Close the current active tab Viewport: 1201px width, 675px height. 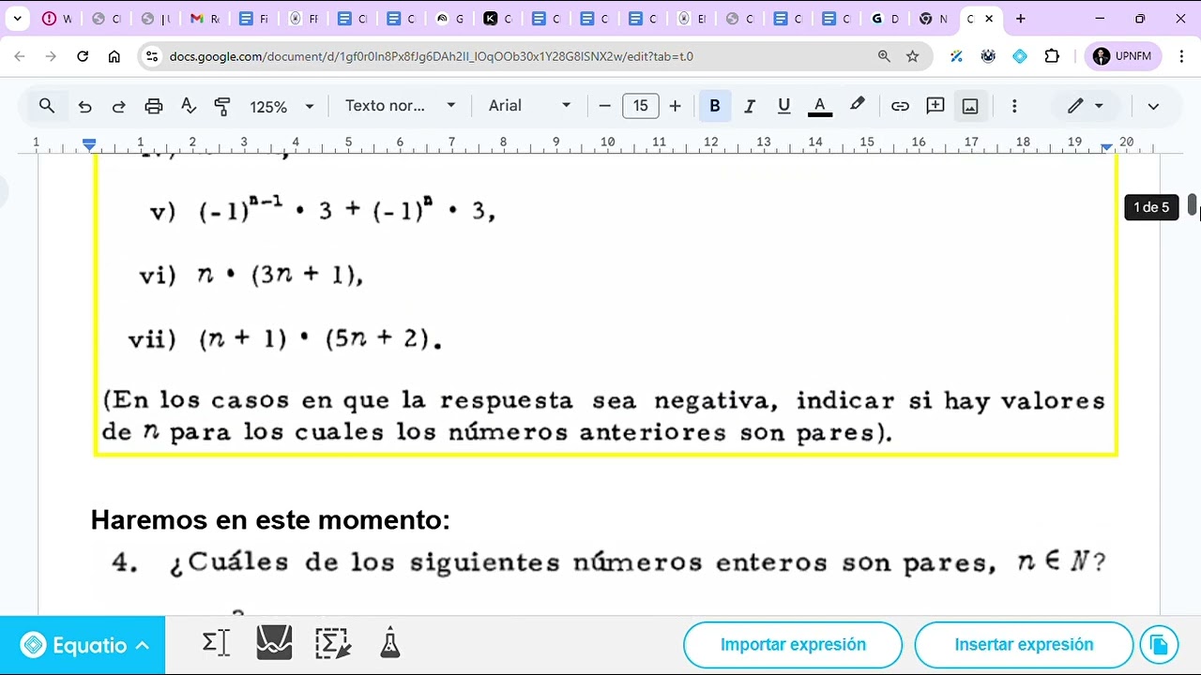pyautogui.click(x=989, y=19)
